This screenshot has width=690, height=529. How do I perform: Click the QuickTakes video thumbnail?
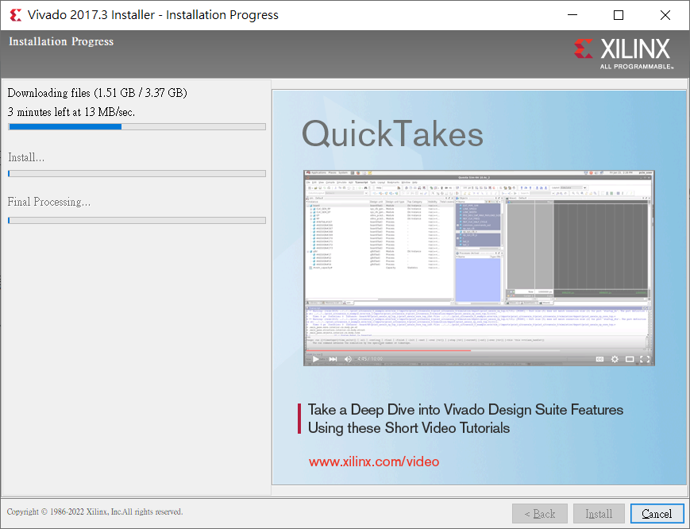click(x=479, y=268)
